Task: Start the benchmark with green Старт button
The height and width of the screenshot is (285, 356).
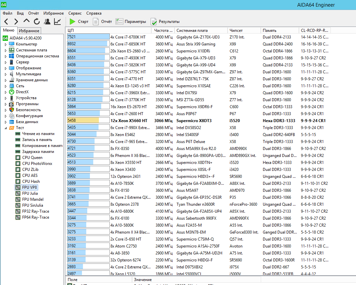Action: point(79,22)
